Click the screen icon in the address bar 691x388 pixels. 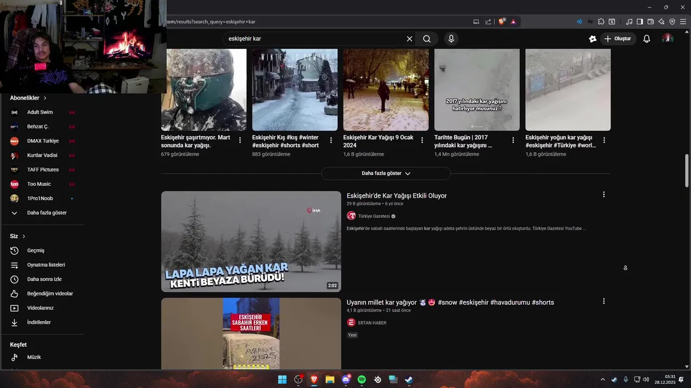coord(476,22)
